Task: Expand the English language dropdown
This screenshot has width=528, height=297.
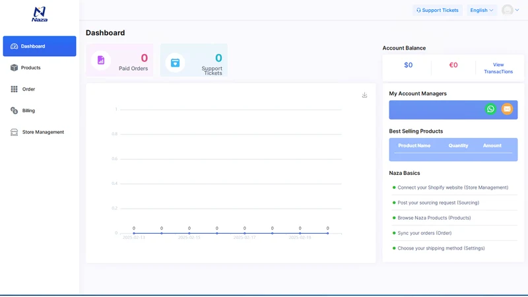Action: pos(482,10)
